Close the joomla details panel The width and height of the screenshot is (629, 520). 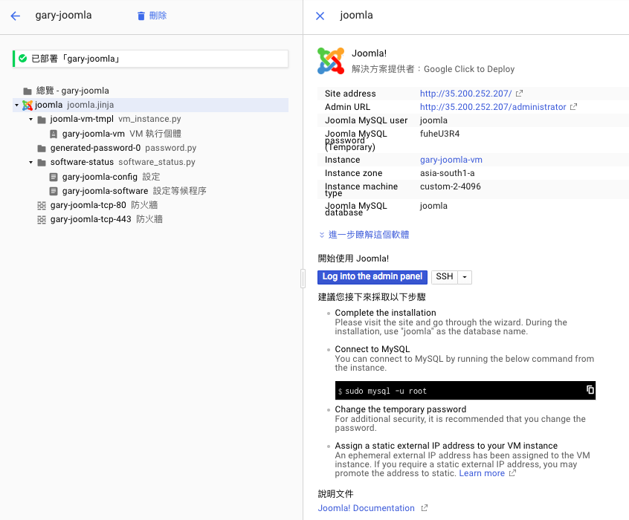(x=320, y=16)
